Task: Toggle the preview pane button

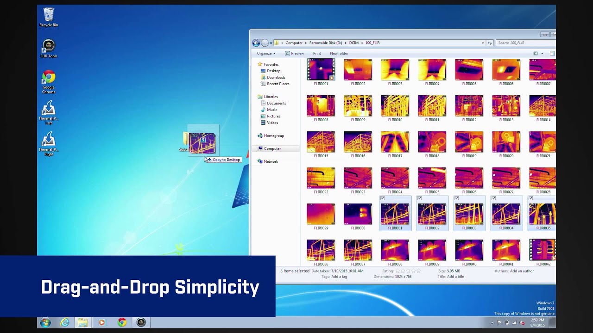Action: (552, 53)
